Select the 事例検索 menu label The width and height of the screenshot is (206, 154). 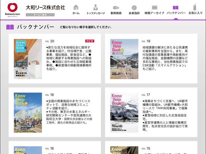click(x=116, y=13)
